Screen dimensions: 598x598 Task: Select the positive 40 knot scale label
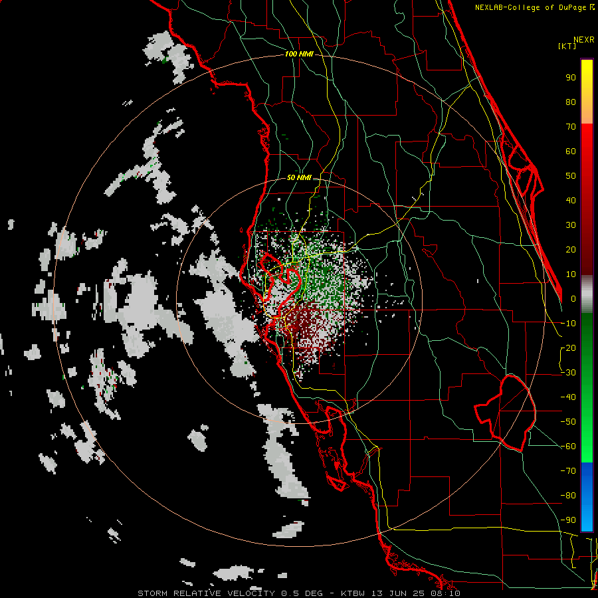(571, 200)
